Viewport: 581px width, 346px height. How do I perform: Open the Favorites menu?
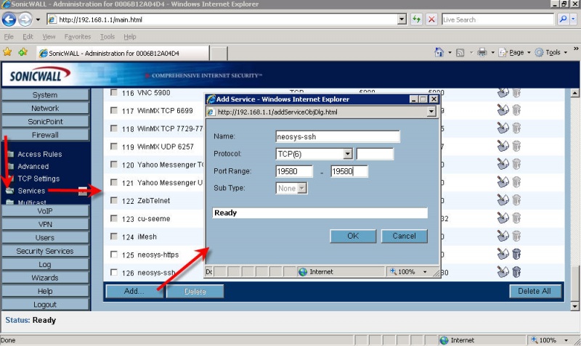click(x=78, y=37)
